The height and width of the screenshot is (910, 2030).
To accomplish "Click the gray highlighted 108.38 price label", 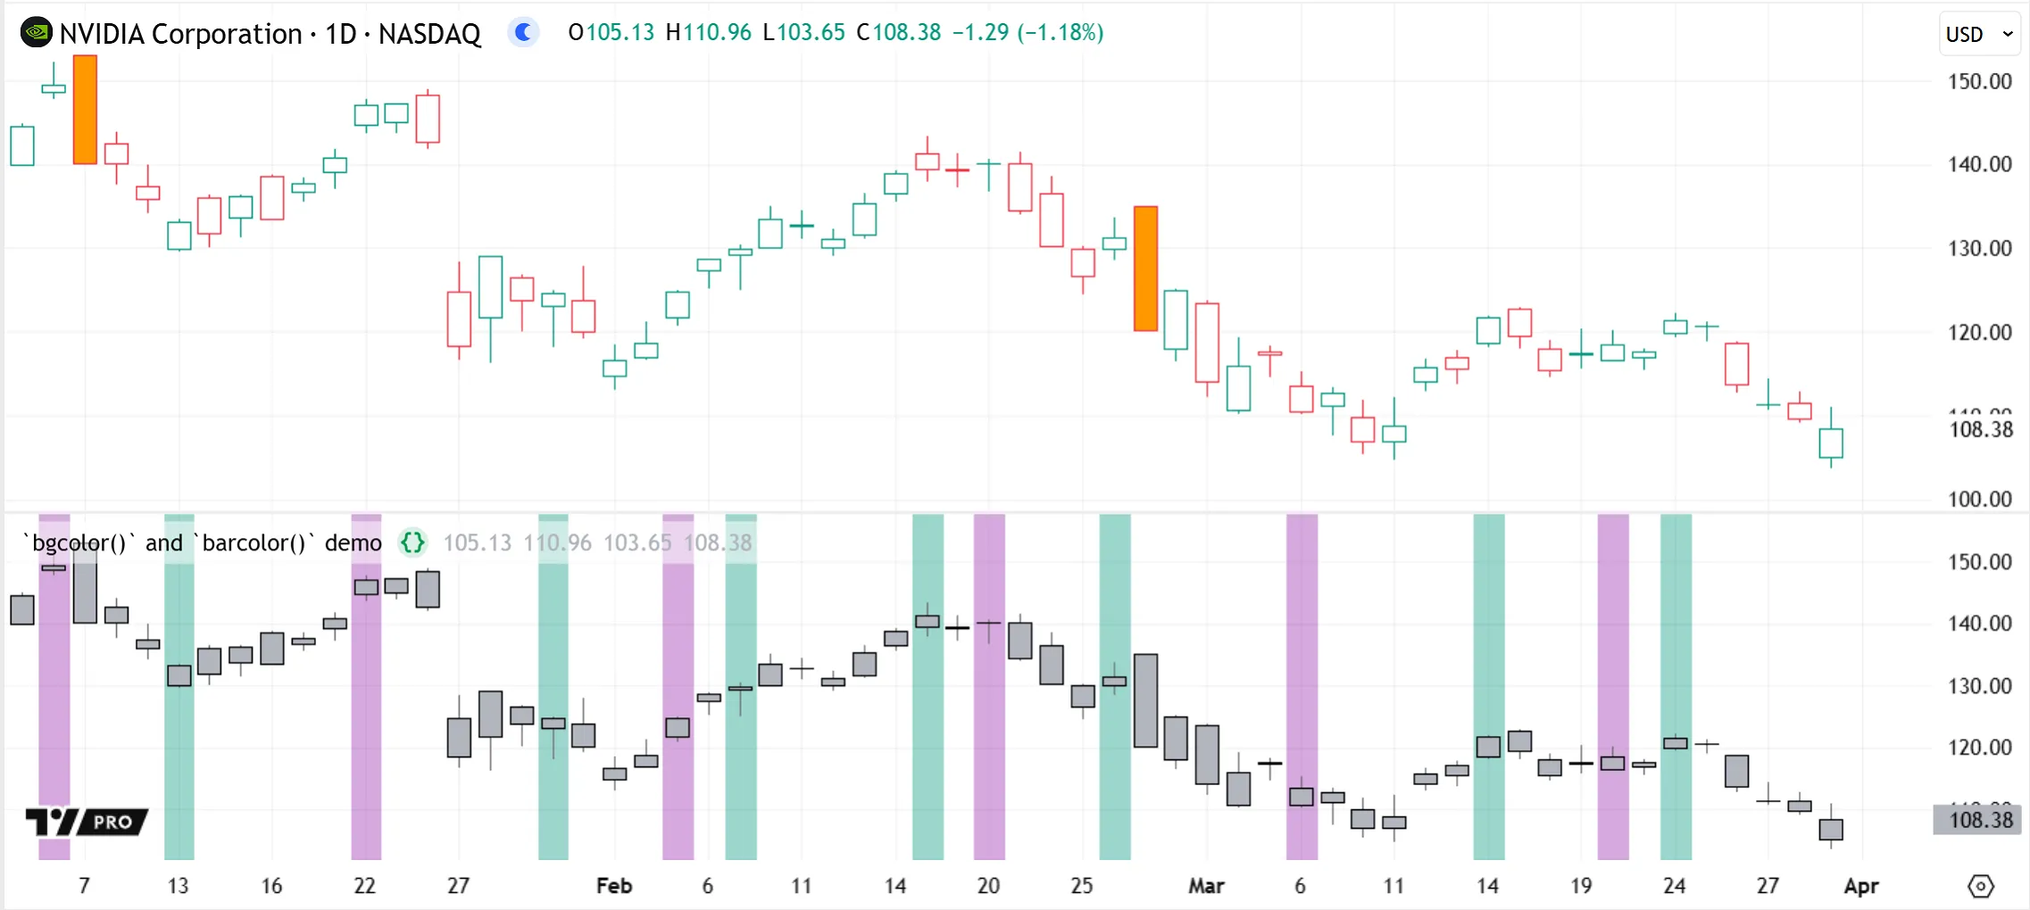I will 1980,820.
